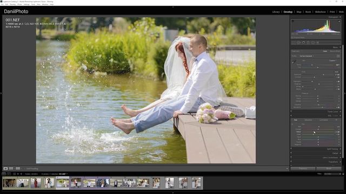Activate the HSL targeted adjustment tool
The image size is (346, 194).
coord(292,124)
